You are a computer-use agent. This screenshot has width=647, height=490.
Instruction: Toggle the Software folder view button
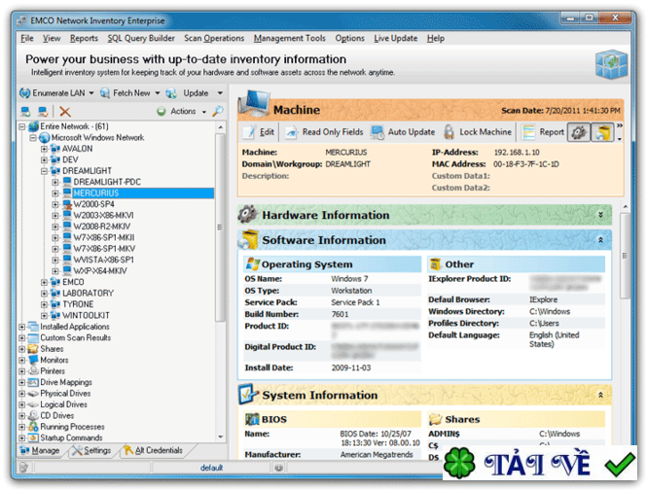602,132
